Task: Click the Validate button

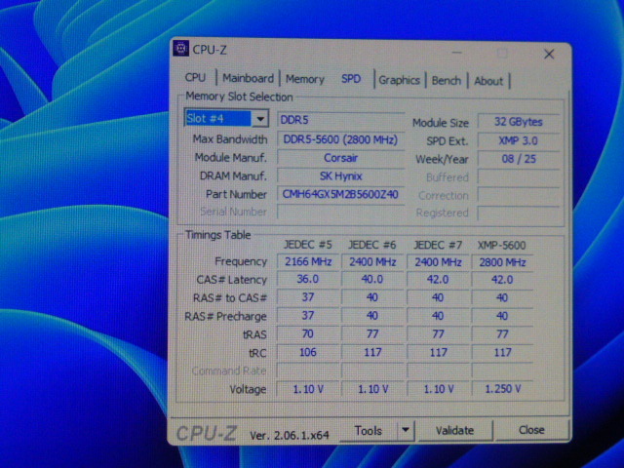Action: (454, 431)
